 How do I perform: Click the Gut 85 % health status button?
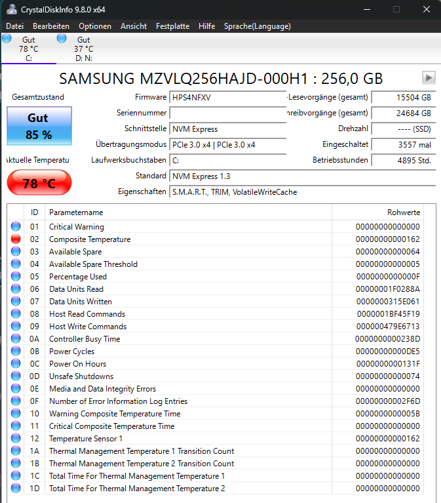(39, 126)
